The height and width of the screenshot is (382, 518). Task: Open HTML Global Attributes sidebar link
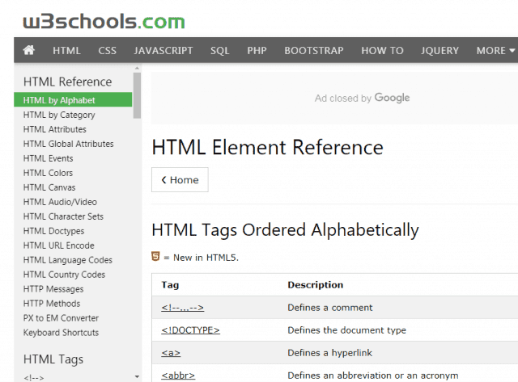pos(68,144)
